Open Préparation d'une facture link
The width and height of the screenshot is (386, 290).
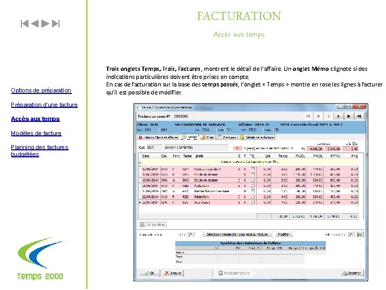pos(44,105)
